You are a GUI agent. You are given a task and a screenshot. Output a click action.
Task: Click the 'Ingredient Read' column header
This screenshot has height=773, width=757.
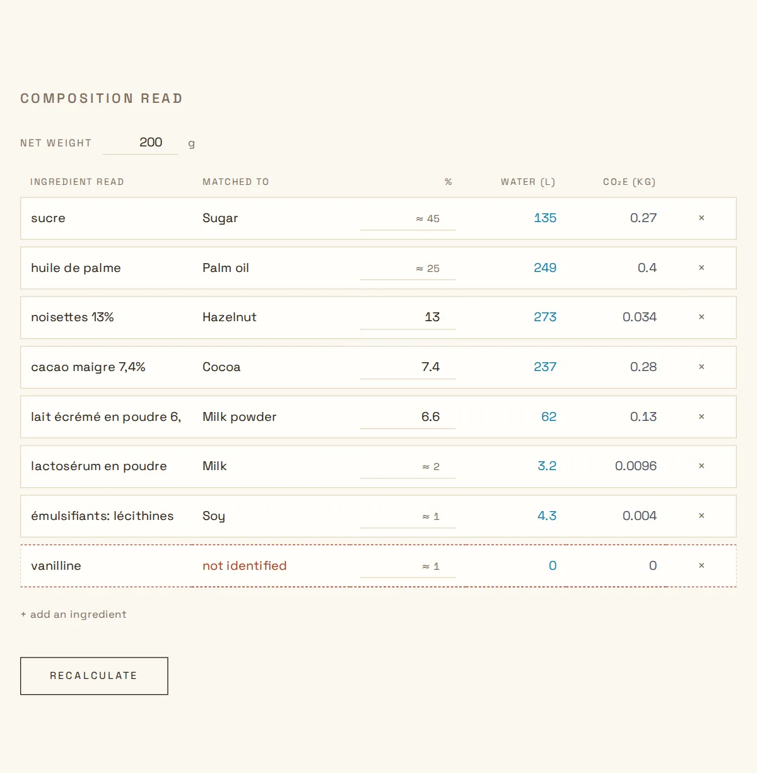point(77,182)
